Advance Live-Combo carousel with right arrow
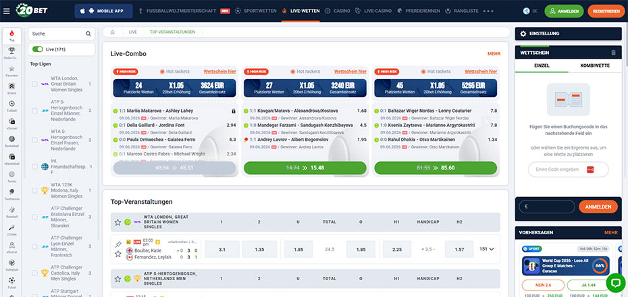This screenshot has width=628, height=297. coord(487,122)
